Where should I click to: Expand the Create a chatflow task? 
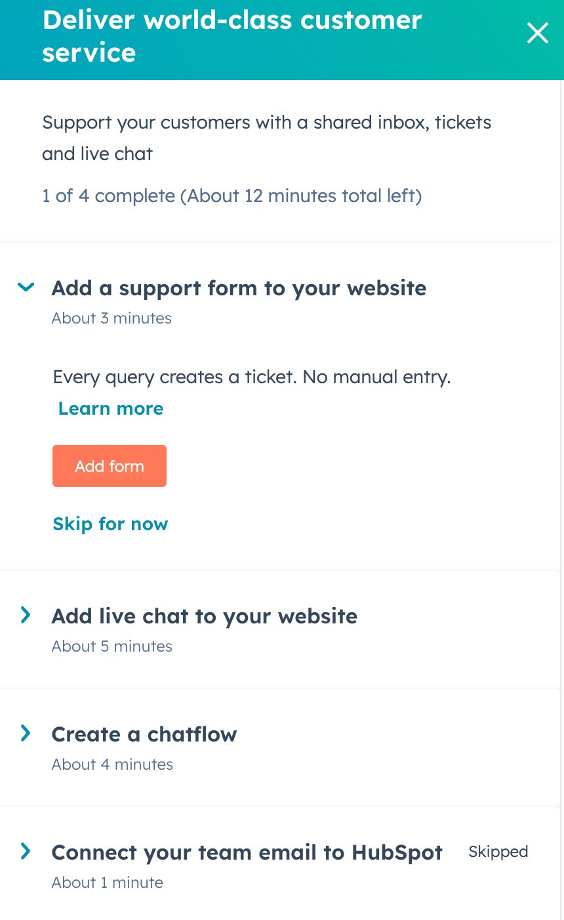click(25, 733)
